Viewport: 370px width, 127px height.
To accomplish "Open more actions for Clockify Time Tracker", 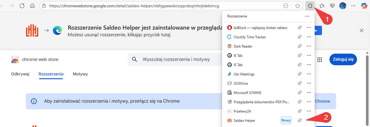I will [309, 37].
